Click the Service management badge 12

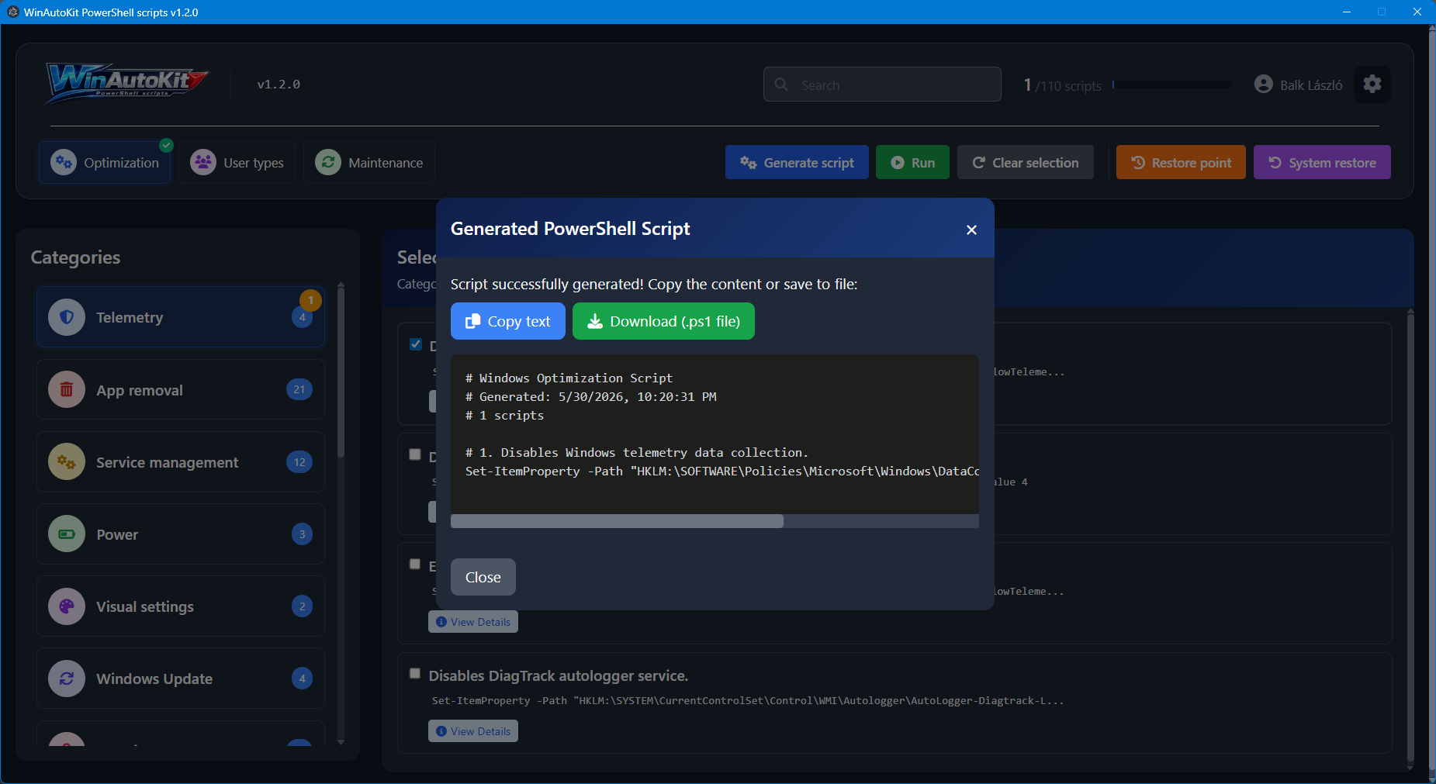(299, 462)
